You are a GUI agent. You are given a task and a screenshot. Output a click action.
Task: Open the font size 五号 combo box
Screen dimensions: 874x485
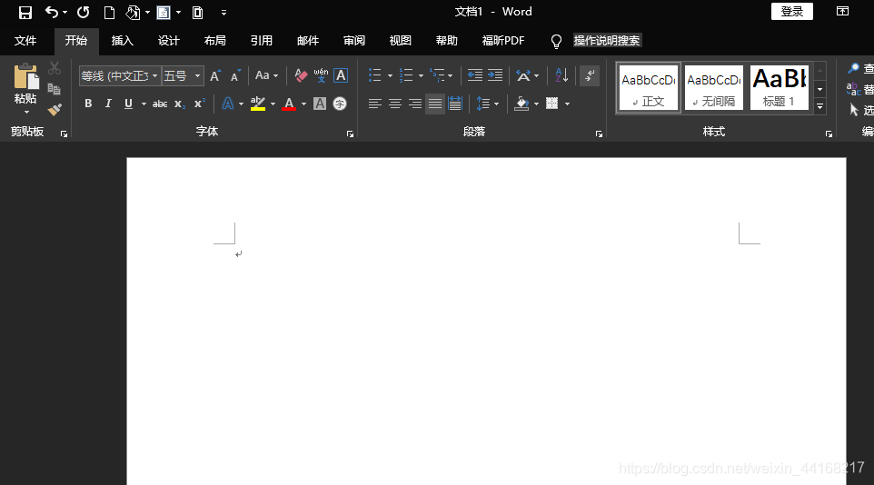(183, 75)
